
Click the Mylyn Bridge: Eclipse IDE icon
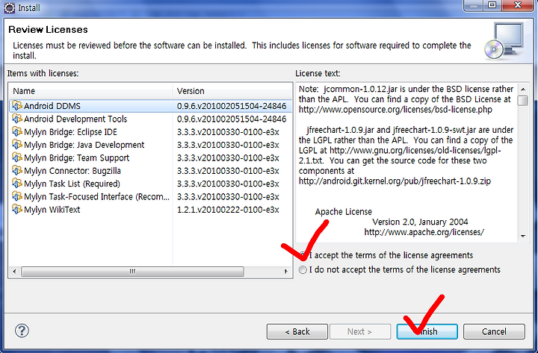pos(17,131)
